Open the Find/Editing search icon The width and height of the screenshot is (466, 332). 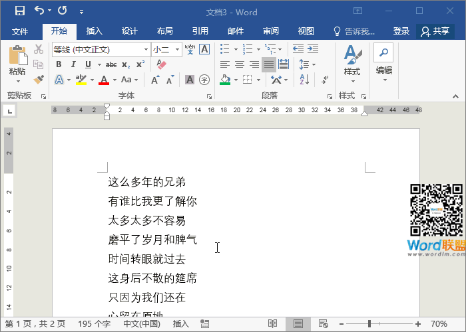383,52
